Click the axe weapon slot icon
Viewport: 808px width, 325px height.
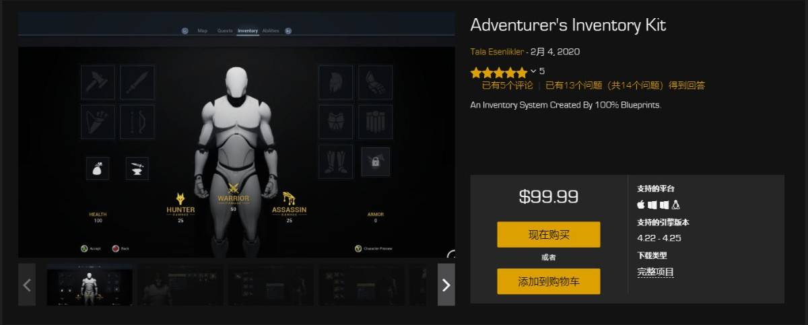[x=98, y=82]
